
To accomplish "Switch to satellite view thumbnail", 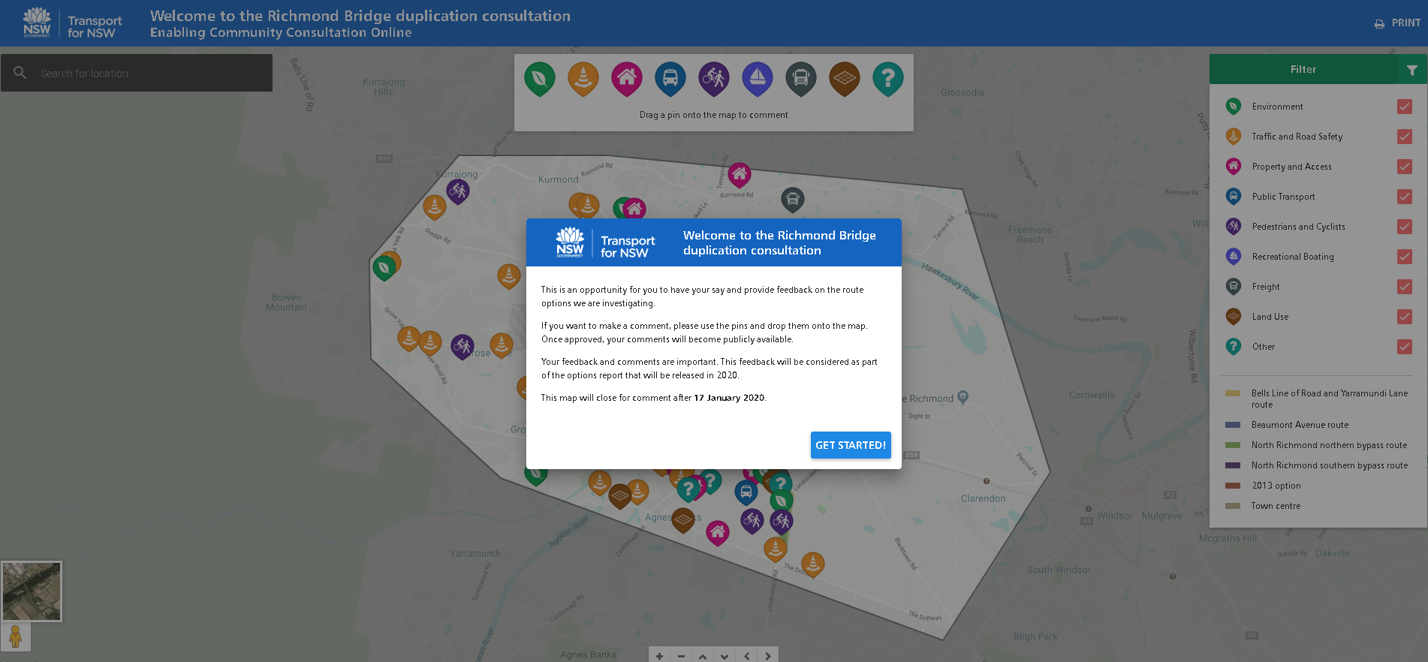I will pyautogui.click(x=32, y=591).
